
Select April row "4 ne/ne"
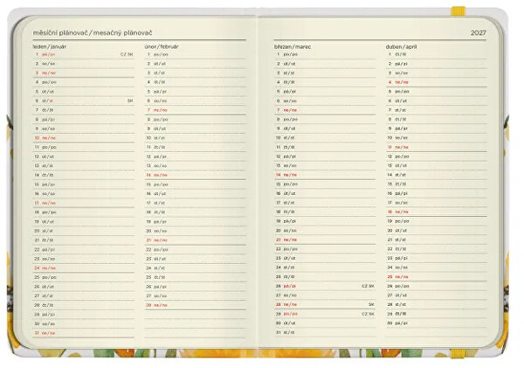(437, 82)
